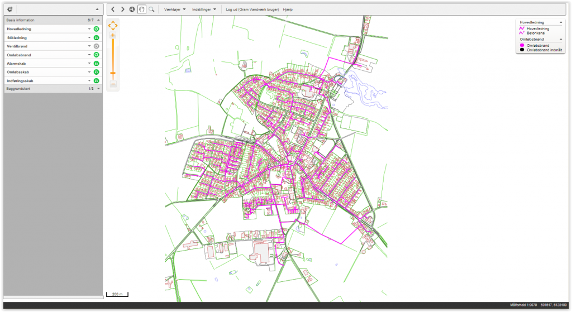The image size is (572, 312).
Task: Select Ventilbrønd layer name
Action: click(x=17, y=46)
